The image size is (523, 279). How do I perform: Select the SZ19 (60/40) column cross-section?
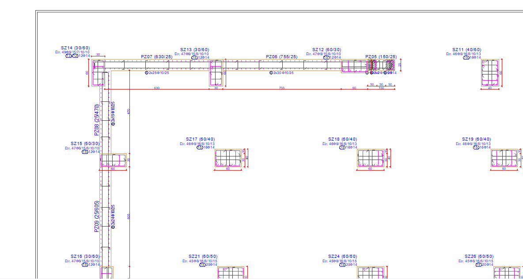coord(504,158)
